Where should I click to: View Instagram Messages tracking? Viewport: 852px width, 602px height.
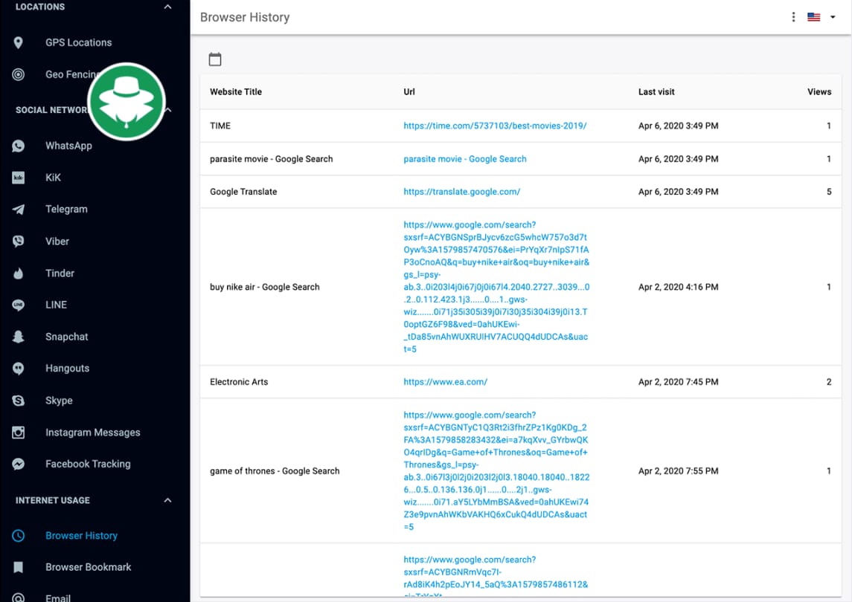(x=92, y=432)
